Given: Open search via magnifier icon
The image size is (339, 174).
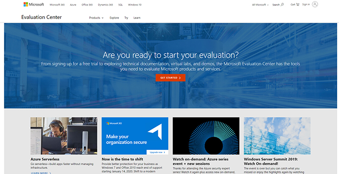Looking at the screenshot, I should coord(282,5).
